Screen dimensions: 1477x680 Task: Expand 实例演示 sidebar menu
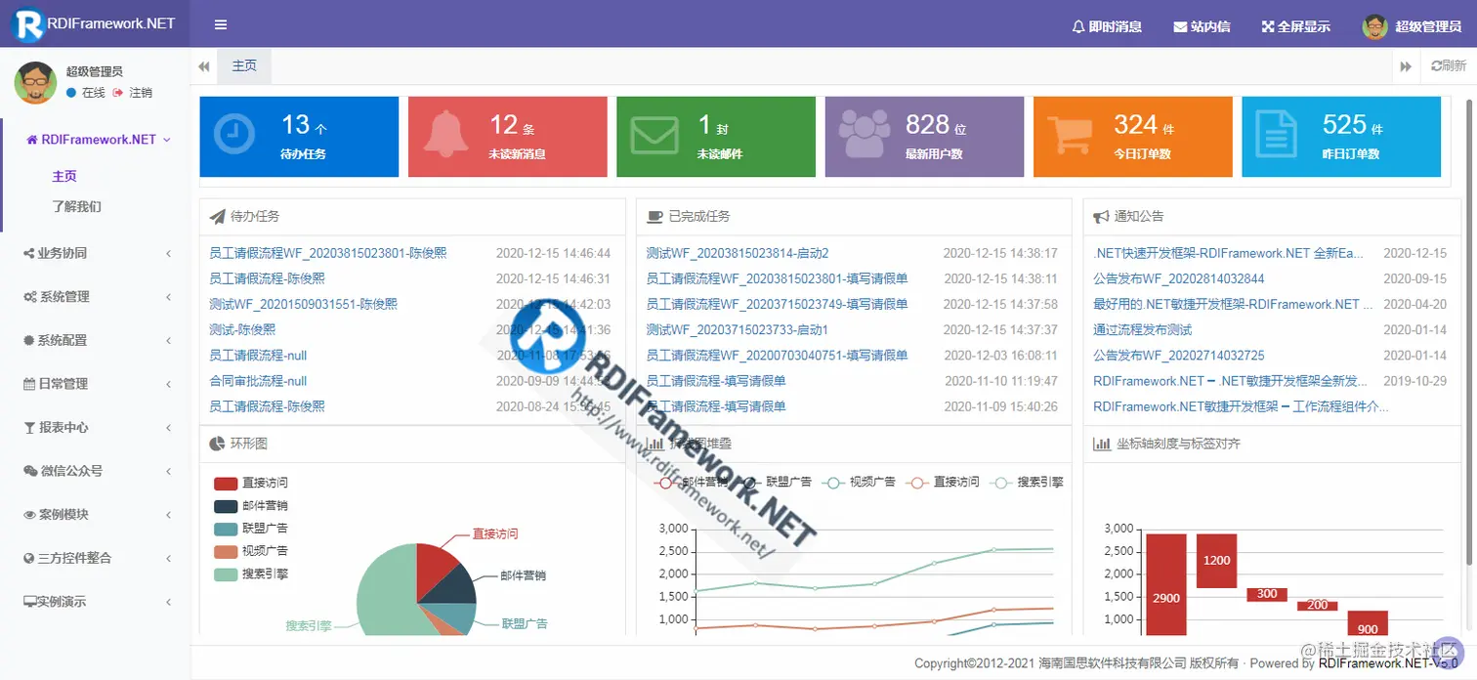[x=96, y=602]
